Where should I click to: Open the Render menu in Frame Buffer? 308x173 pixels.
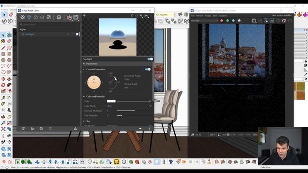coord(199,16)
